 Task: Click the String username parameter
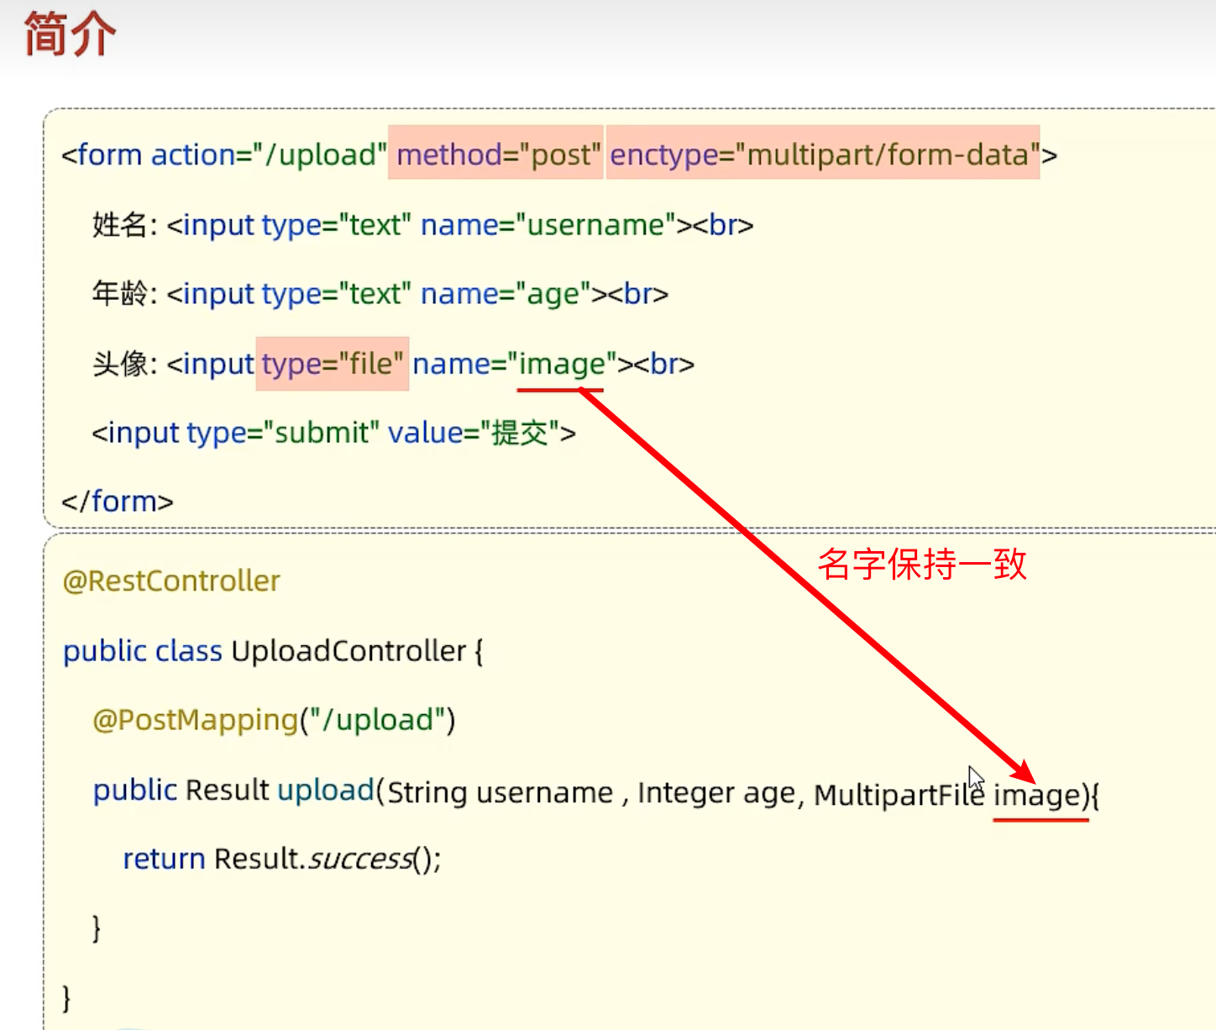501,793
